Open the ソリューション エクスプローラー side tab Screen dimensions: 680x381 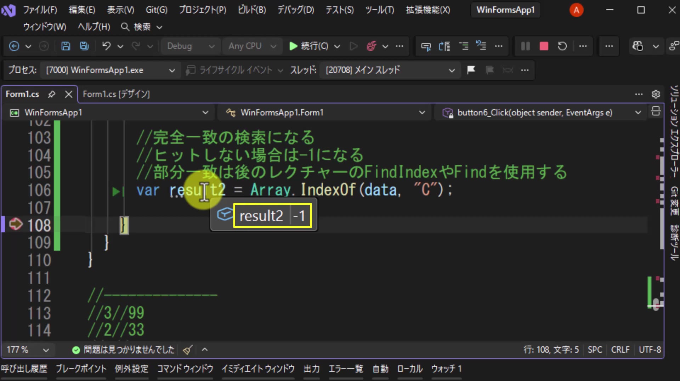point(674,131)
